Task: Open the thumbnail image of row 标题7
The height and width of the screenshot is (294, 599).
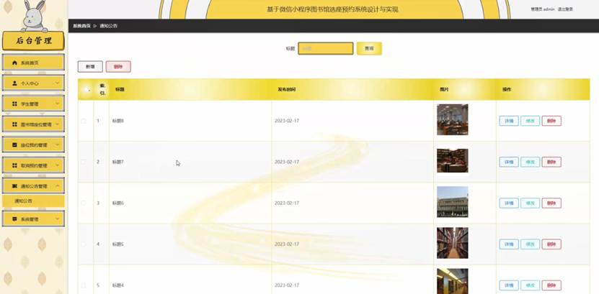Action: (x=452, y=161)
